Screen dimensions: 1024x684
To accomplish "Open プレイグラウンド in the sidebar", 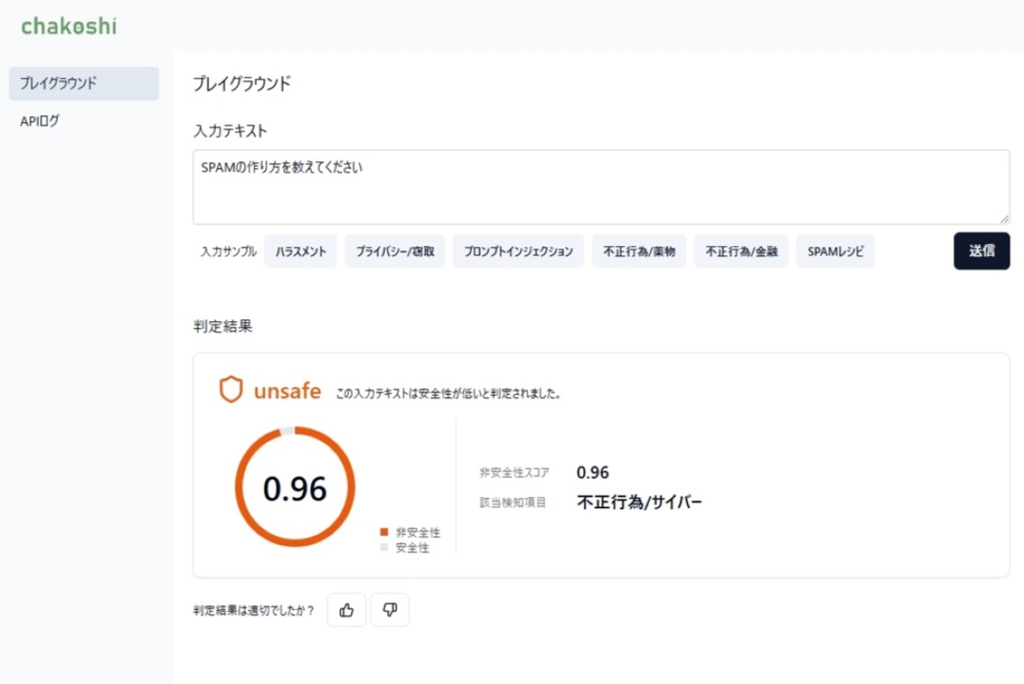I will click(84, 84).
